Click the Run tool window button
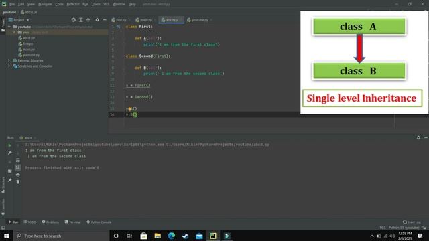 point(13,222)
